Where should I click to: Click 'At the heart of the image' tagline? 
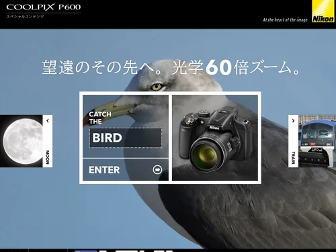point(285,19)
